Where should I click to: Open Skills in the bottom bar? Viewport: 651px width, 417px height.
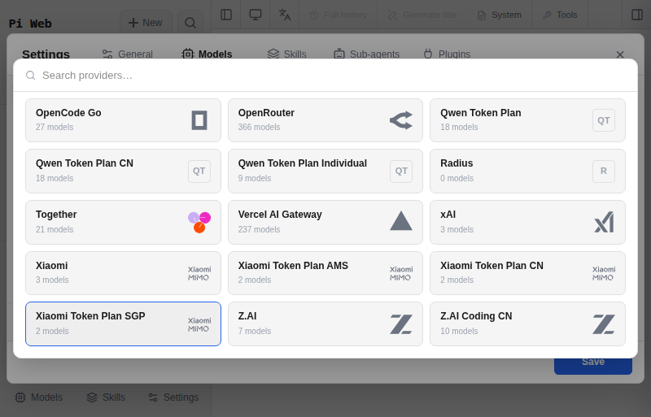click(x=106, y=397)
